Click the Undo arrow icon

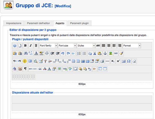[x=63, y=53]
